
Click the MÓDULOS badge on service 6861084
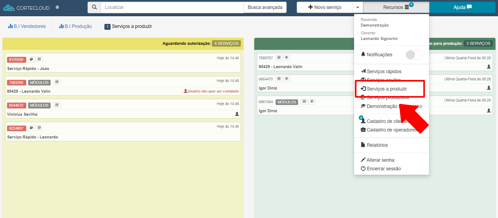(x=287, y=102)
